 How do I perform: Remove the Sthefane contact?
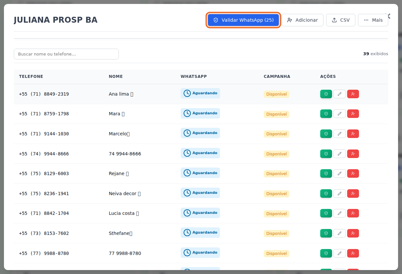(353, 233)
